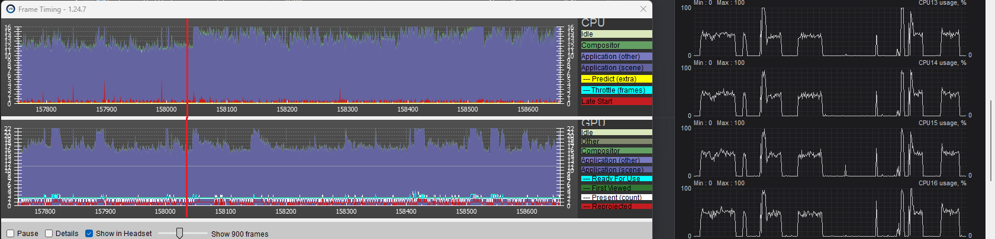Click the Ready For Use legend entry
The width and height of the screenshot is (995, 239).
[616, 179]
